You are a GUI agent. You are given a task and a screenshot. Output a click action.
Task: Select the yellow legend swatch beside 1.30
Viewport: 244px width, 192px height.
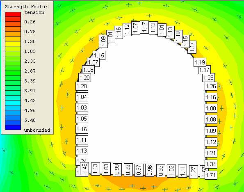tap(13, 43)
